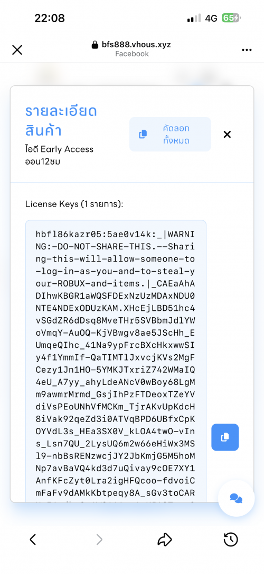264x574 pixels.
Task: Close the in-app browser with the top-left X
Action: [17, 50]
